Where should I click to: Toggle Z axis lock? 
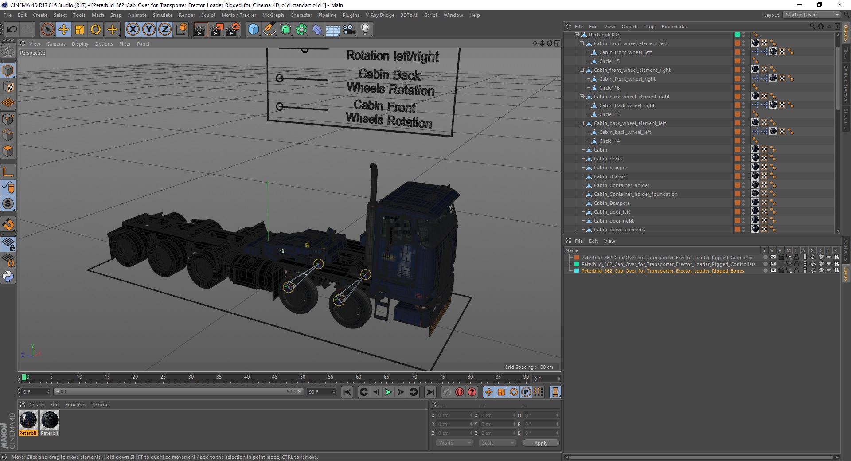click(x=165, y=30)
